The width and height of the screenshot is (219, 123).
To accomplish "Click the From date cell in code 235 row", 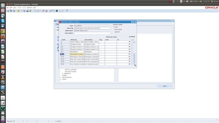I will click(x=111, y=64).
